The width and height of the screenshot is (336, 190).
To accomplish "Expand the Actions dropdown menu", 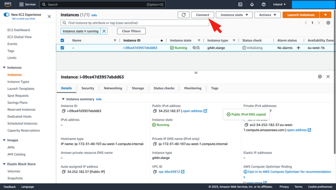I will (267, 15).
